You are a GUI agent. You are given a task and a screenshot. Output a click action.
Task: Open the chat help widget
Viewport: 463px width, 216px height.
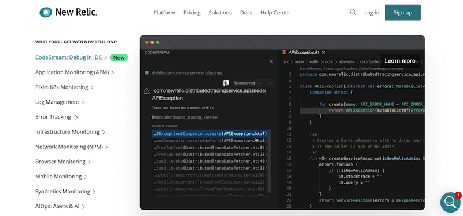tap(450, 203)
